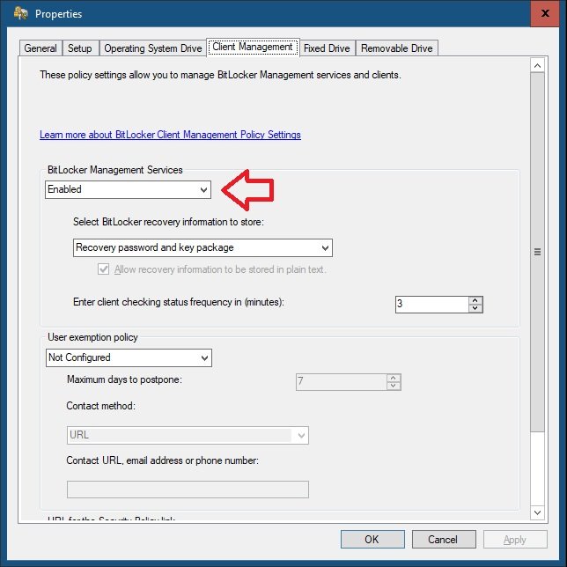Click the Cancel button
Image resolution: width=567 pixels, height=567 pixels.
point(444,540)
